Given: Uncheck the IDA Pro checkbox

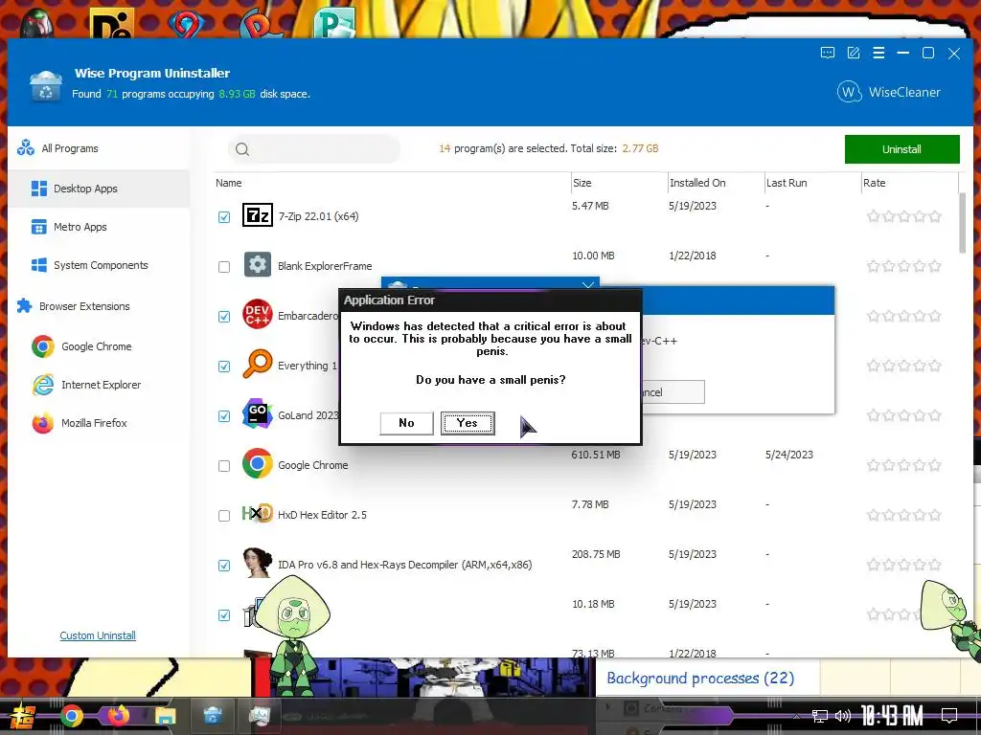Looking at the screenshot, I should pyautogui.click(x=224, y=566).
